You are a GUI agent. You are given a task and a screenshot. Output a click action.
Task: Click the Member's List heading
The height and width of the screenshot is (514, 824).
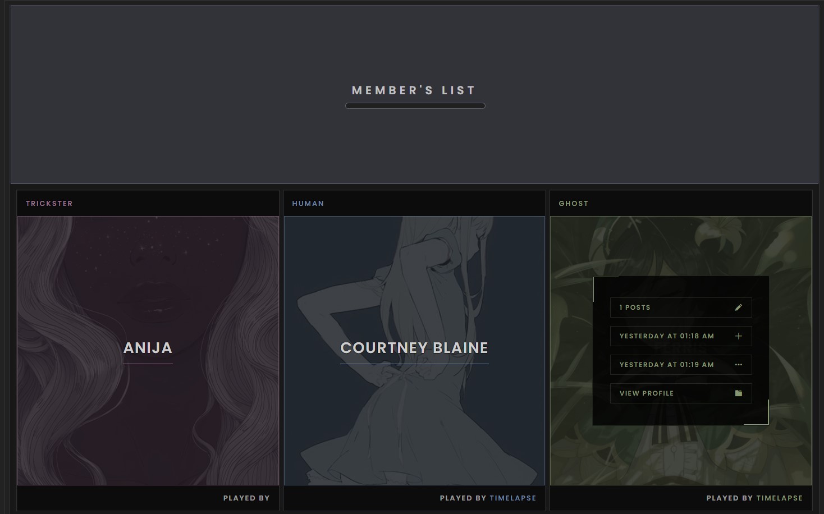414,90
